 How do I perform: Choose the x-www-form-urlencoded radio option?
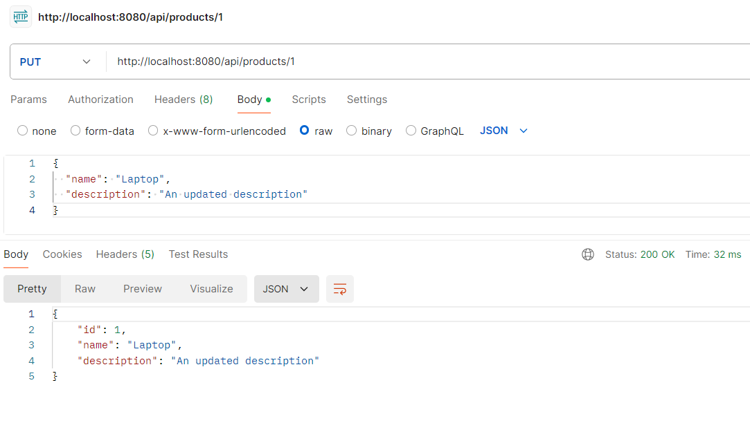click(154, 131)
